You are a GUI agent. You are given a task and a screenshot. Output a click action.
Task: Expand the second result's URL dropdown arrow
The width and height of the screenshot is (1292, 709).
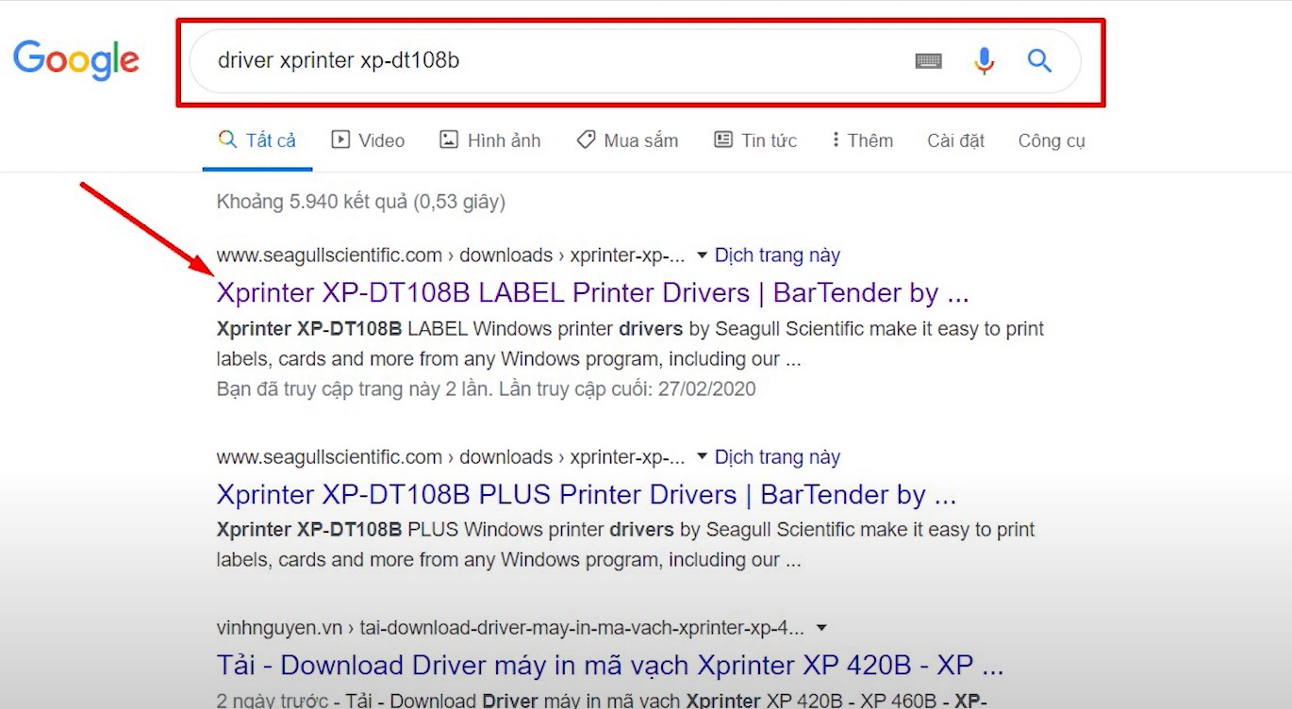[x=702, y=458]
